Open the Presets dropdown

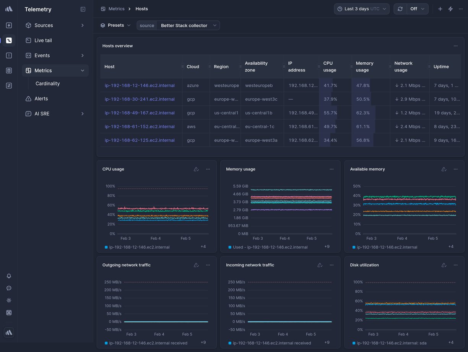tap(115, 25)
